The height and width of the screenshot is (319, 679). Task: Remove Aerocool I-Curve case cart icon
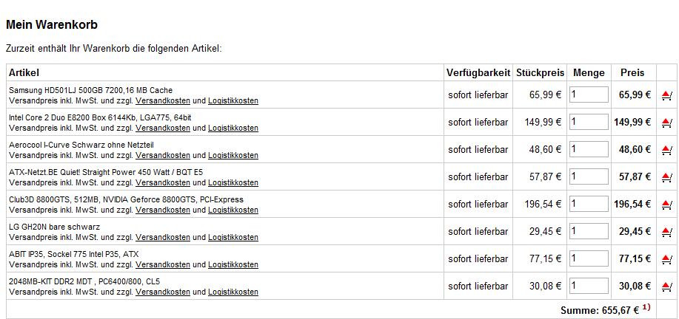666,150
